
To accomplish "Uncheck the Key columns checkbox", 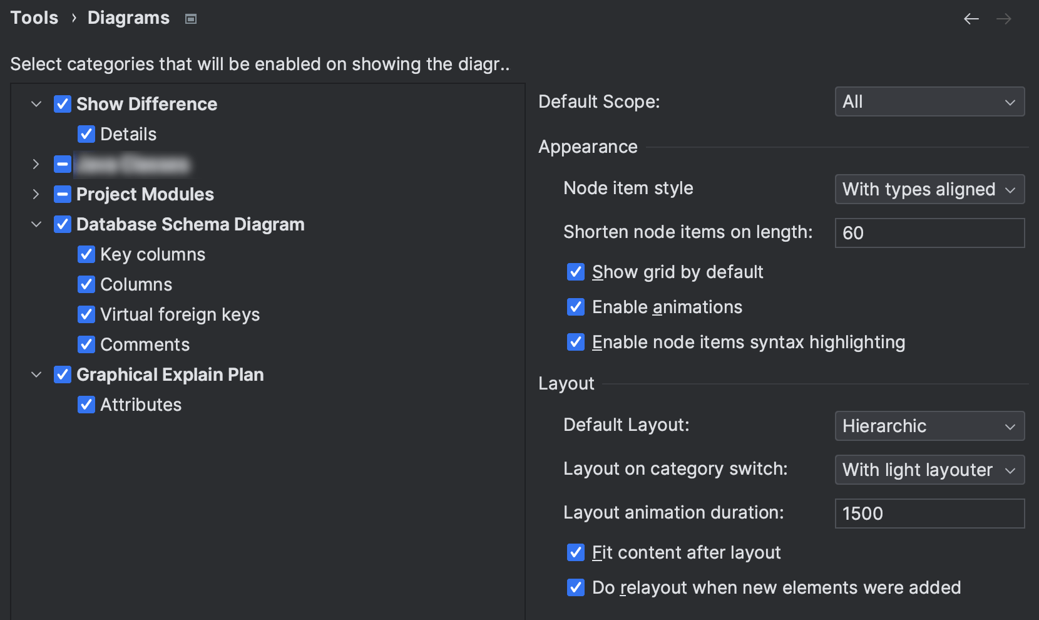I will [x=86, y=254].
